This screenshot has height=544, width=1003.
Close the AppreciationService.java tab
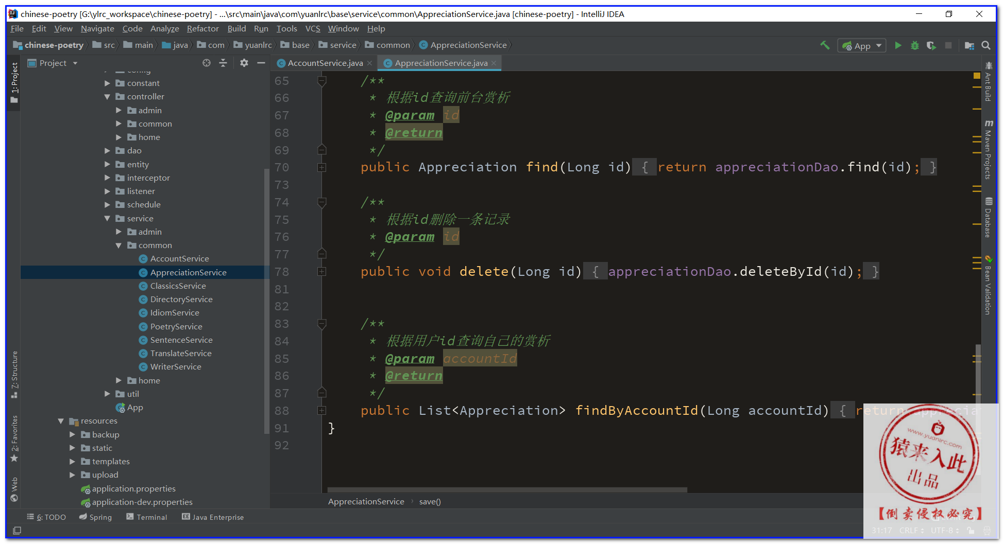494,63
